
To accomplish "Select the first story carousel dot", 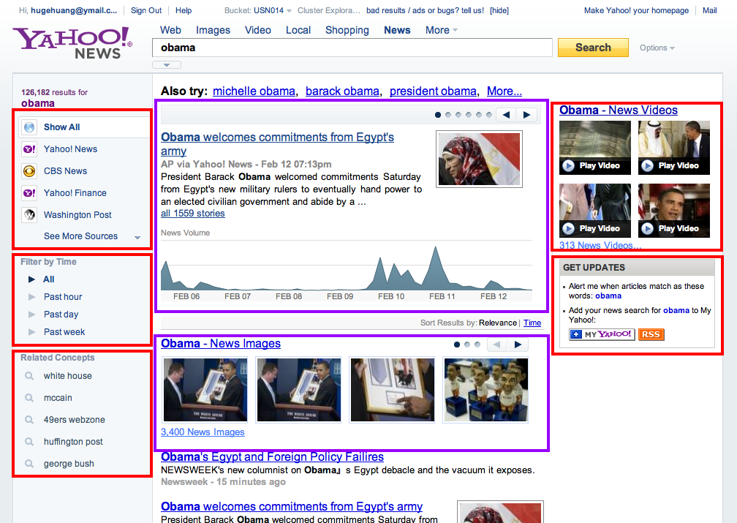I will pyautogui.click(x=438, y=115).
